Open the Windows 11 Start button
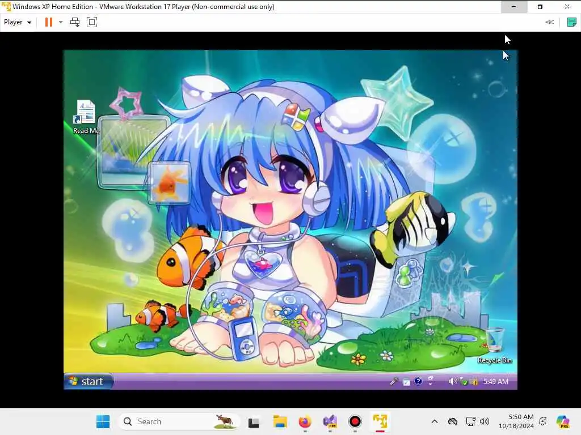 pyautogui.click(x=103, y=421)
